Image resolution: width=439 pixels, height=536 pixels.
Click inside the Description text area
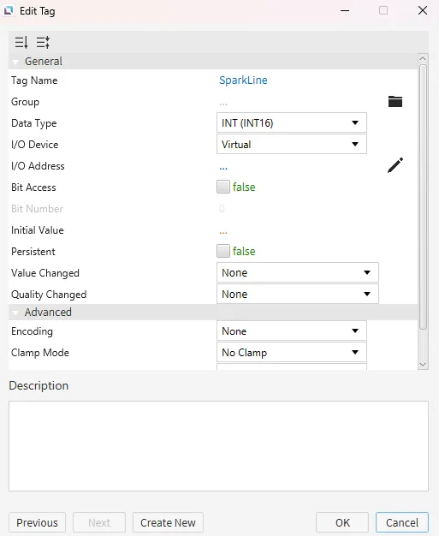tap(218, 446)
